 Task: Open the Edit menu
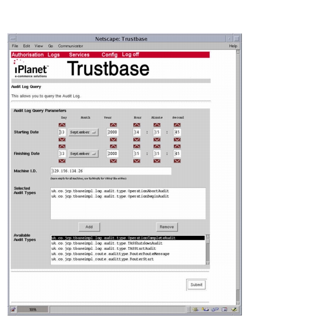tap(26, 46)
